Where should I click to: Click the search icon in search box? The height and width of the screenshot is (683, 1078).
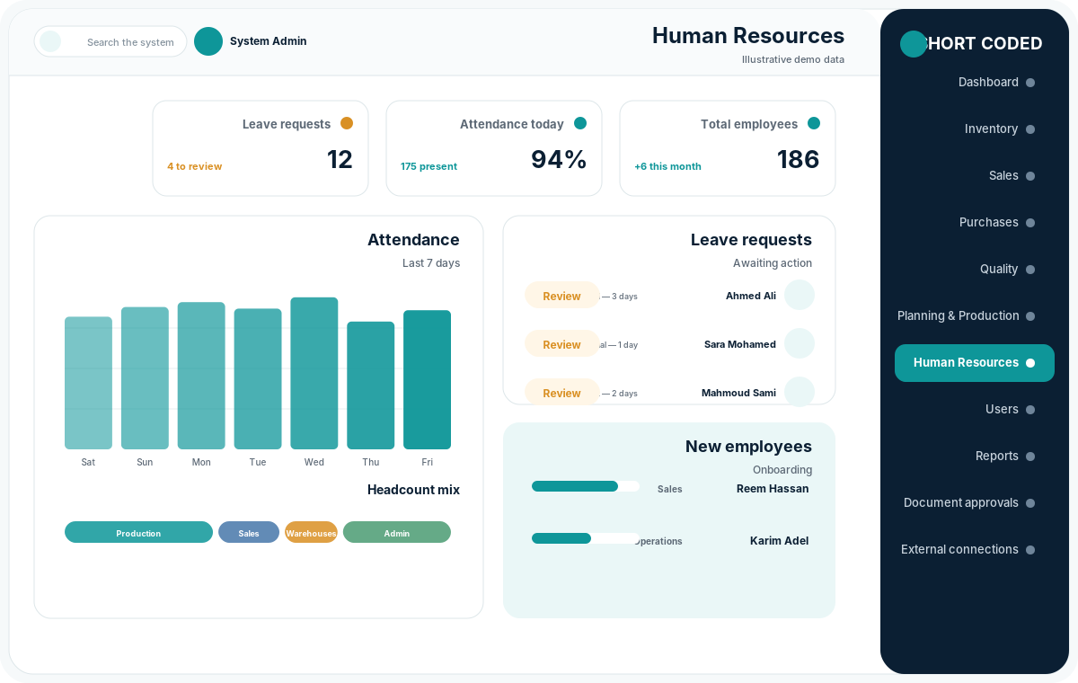(x=50, y=41)
